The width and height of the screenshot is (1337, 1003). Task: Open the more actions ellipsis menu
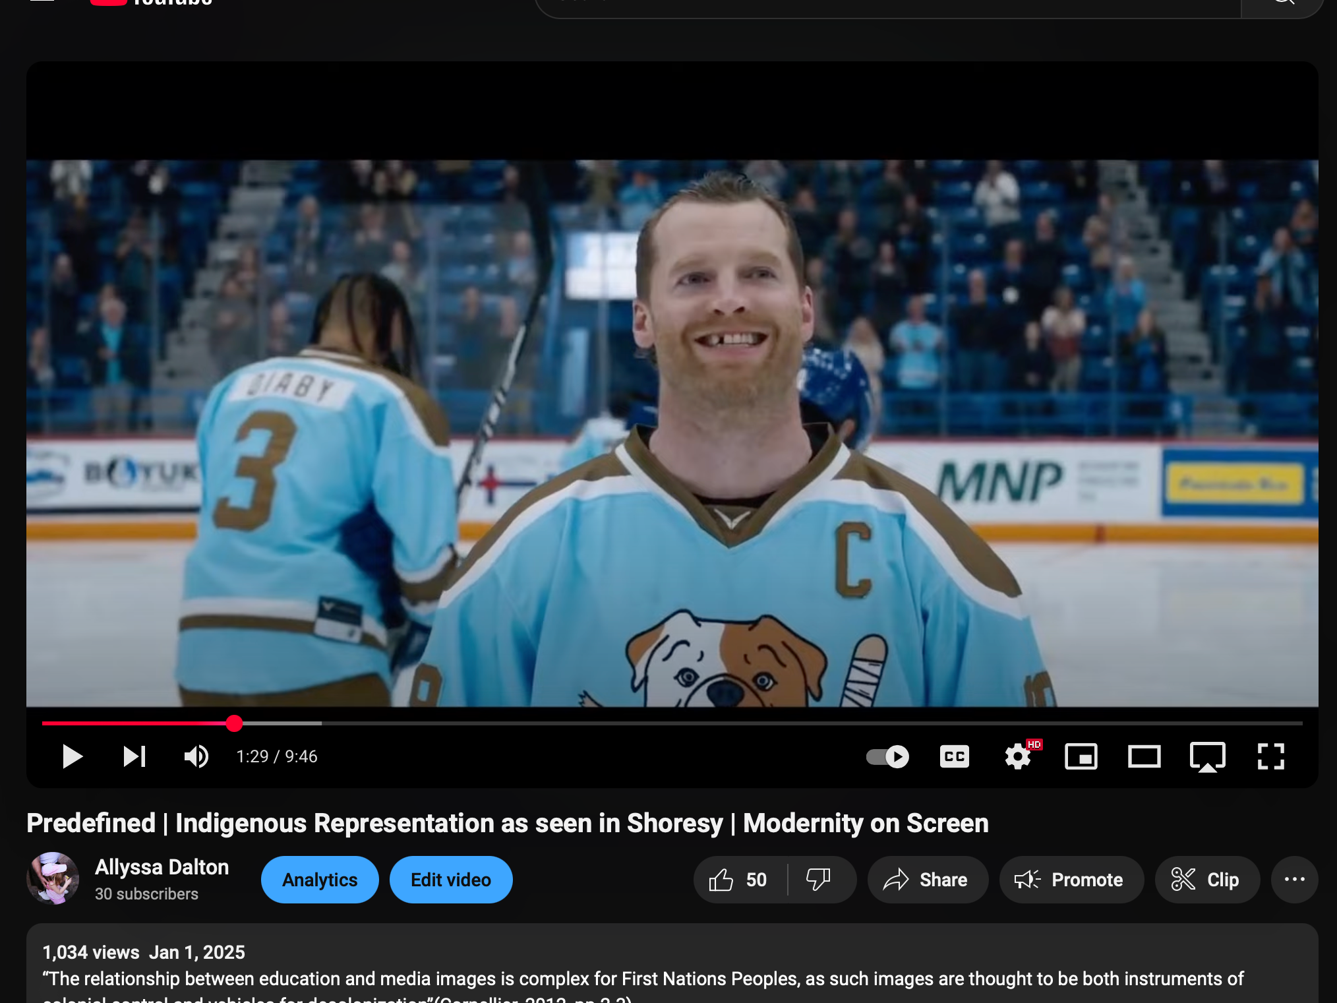click(x=1294, y=880)
